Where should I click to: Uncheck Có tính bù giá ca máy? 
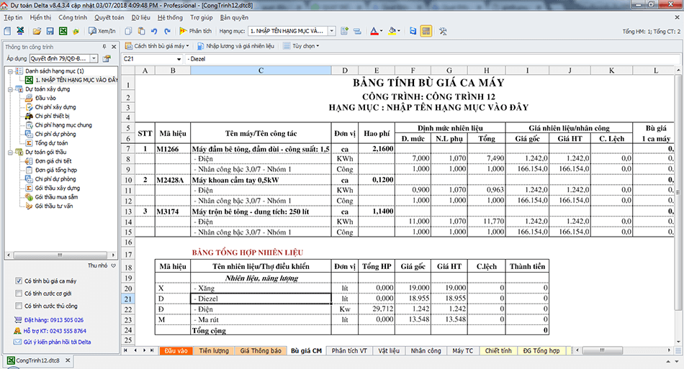pos(18,281)
